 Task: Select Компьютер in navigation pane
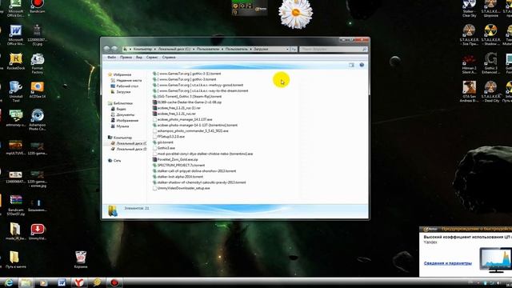122,138
